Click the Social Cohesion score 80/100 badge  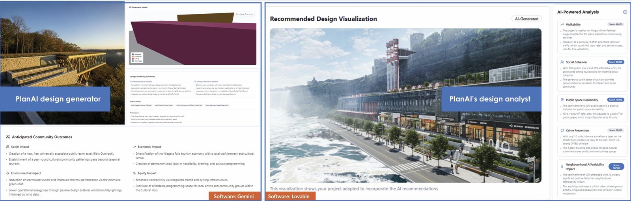pos(615,62)
